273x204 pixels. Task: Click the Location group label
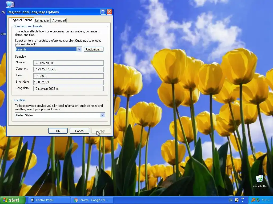click(x=19, y=100)
